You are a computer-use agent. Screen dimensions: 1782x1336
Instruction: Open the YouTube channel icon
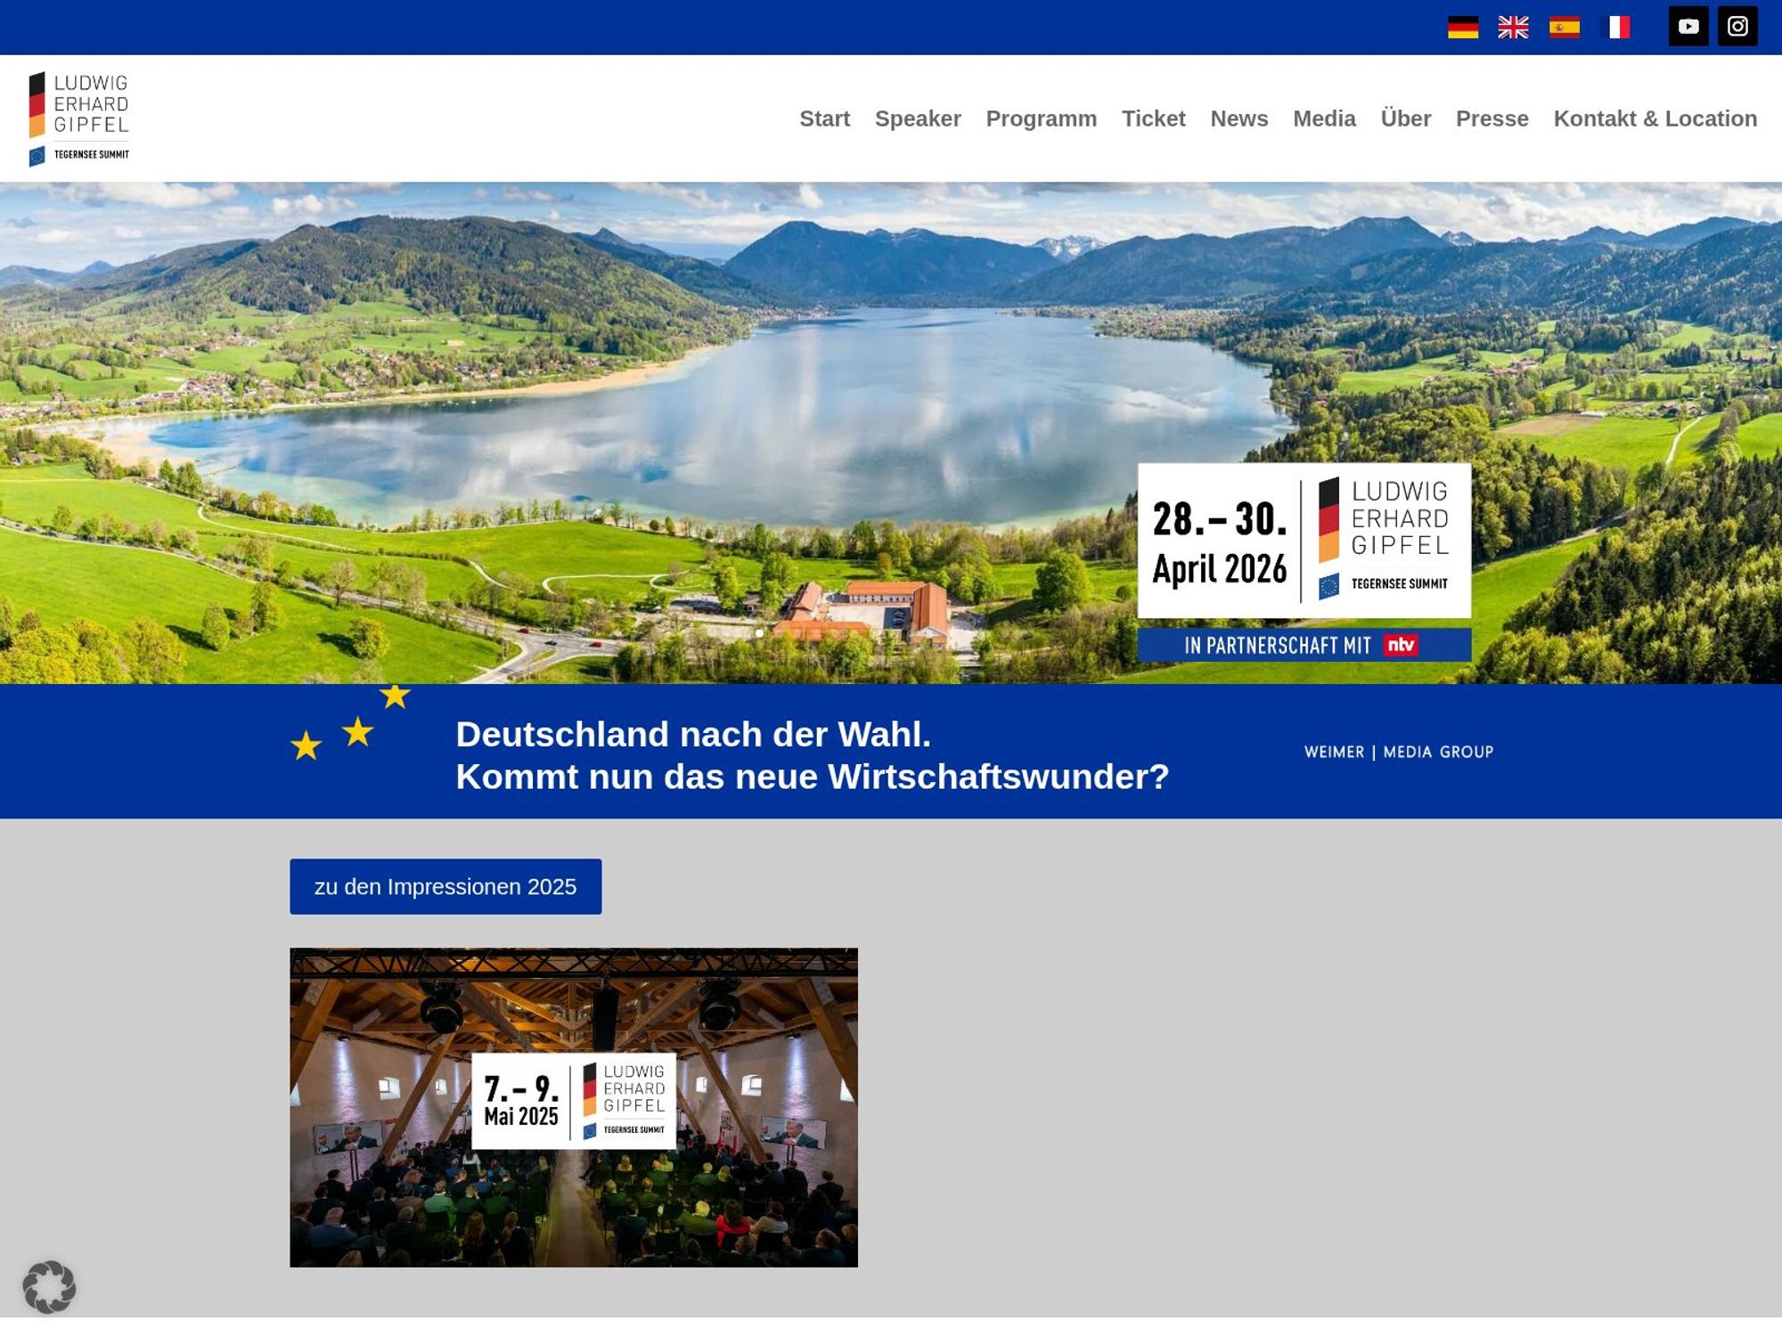point(1688,26)
